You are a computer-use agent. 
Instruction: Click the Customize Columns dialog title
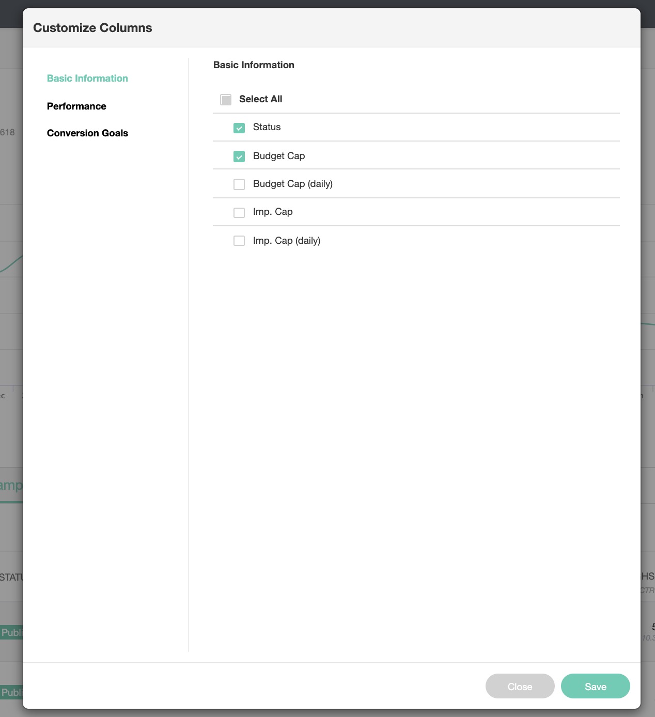coord(92,28)
